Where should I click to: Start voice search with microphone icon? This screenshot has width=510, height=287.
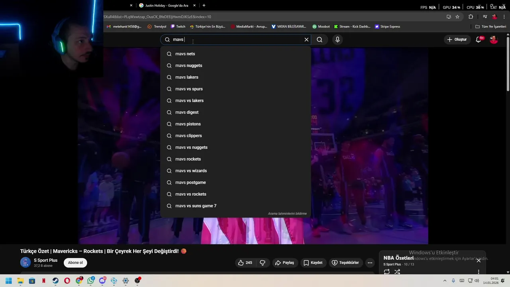tap(337, 39)
